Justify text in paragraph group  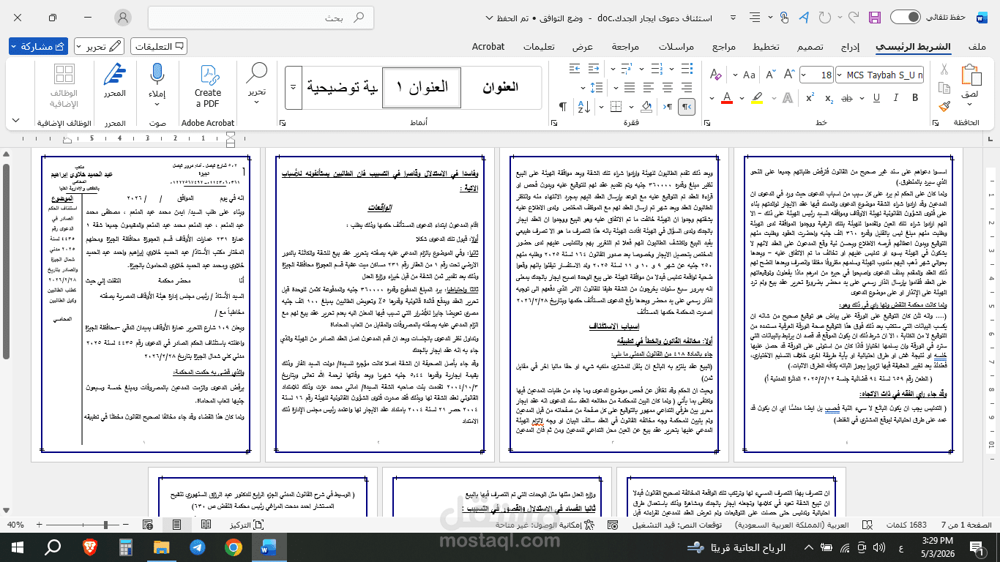point(630,88)
